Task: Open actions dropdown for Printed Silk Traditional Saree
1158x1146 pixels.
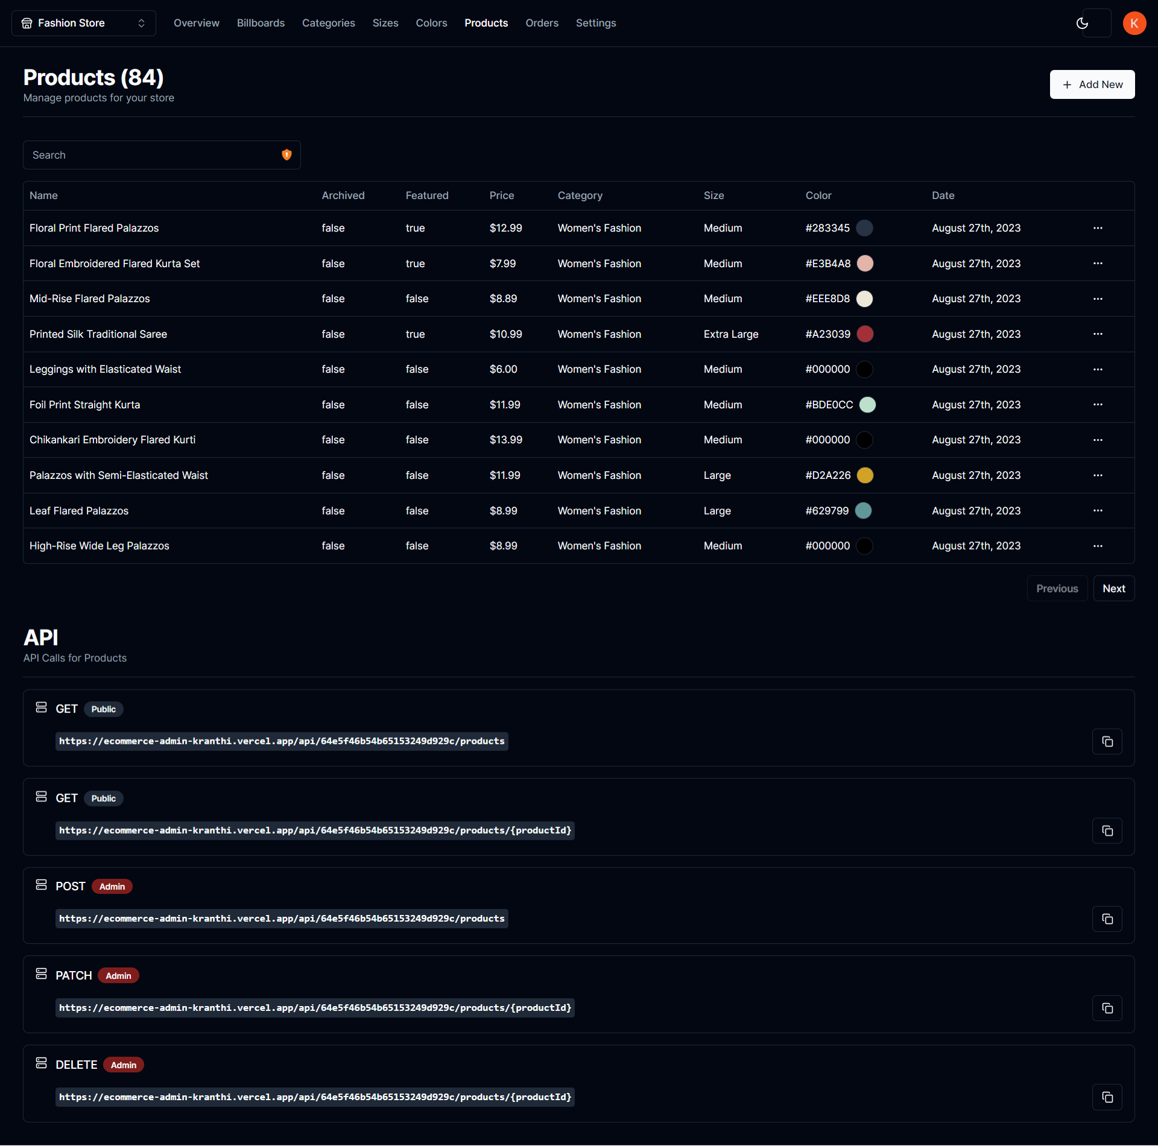Action: click(x=1097, y=334)
